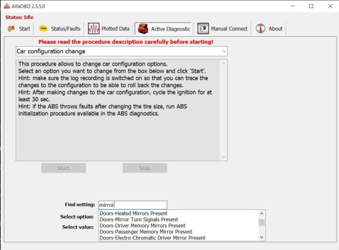Click the options list scrollbar thumb

[261, 222]
